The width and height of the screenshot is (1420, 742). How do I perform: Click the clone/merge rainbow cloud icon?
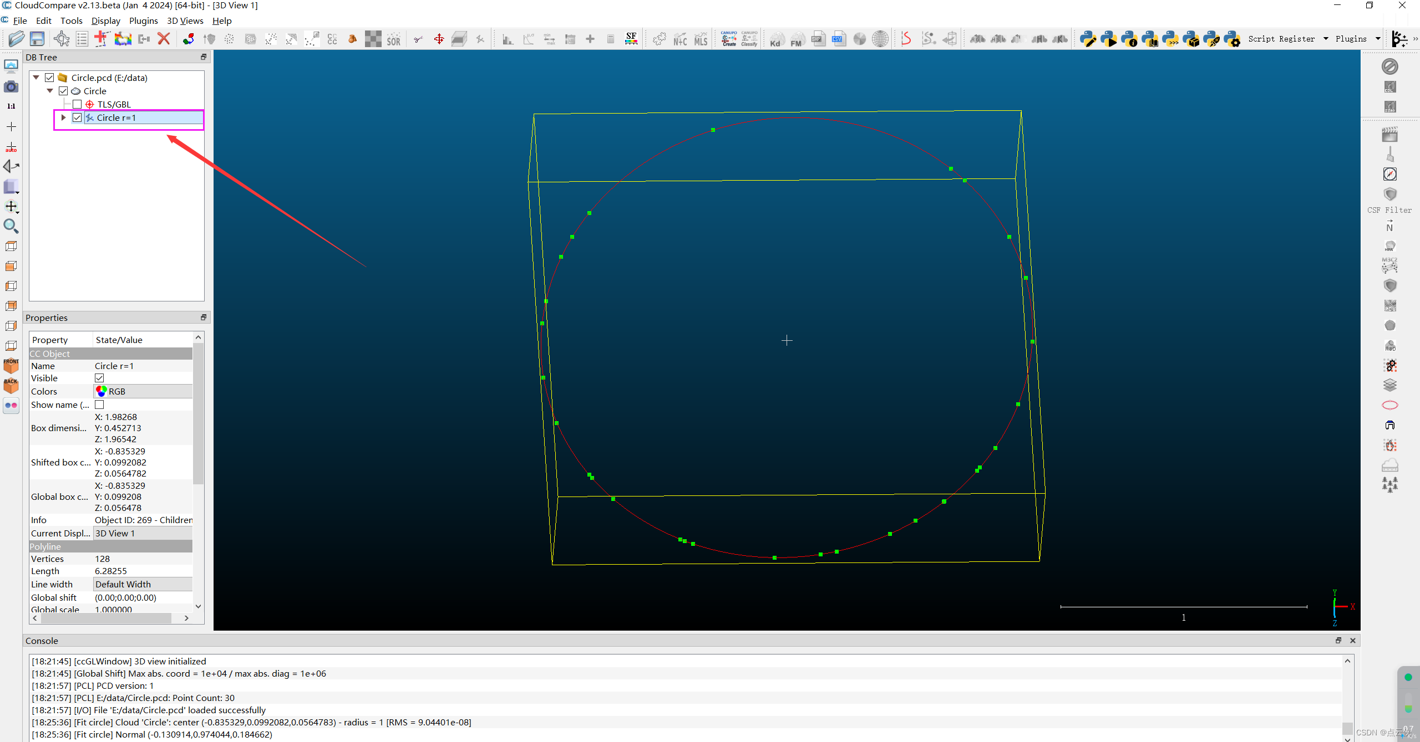pos(123,39)
